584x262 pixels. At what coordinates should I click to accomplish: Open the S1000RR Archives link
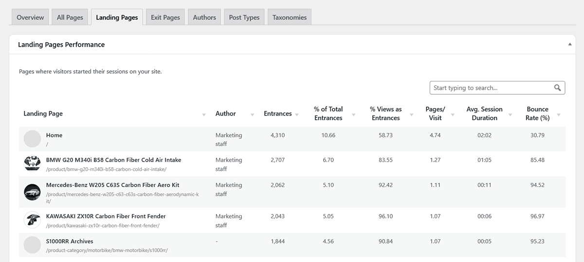coord(70,241)
